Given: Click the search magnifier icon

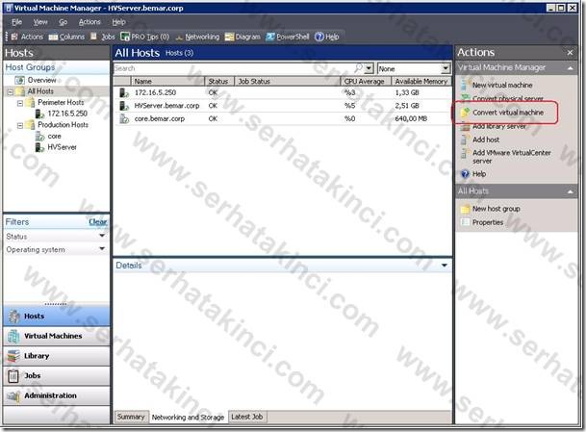Looking at the screenshot, I should 358,68.
